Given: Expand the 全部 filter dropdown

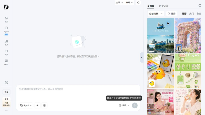Looking at the screenshot, I should (x=119, y=3).
